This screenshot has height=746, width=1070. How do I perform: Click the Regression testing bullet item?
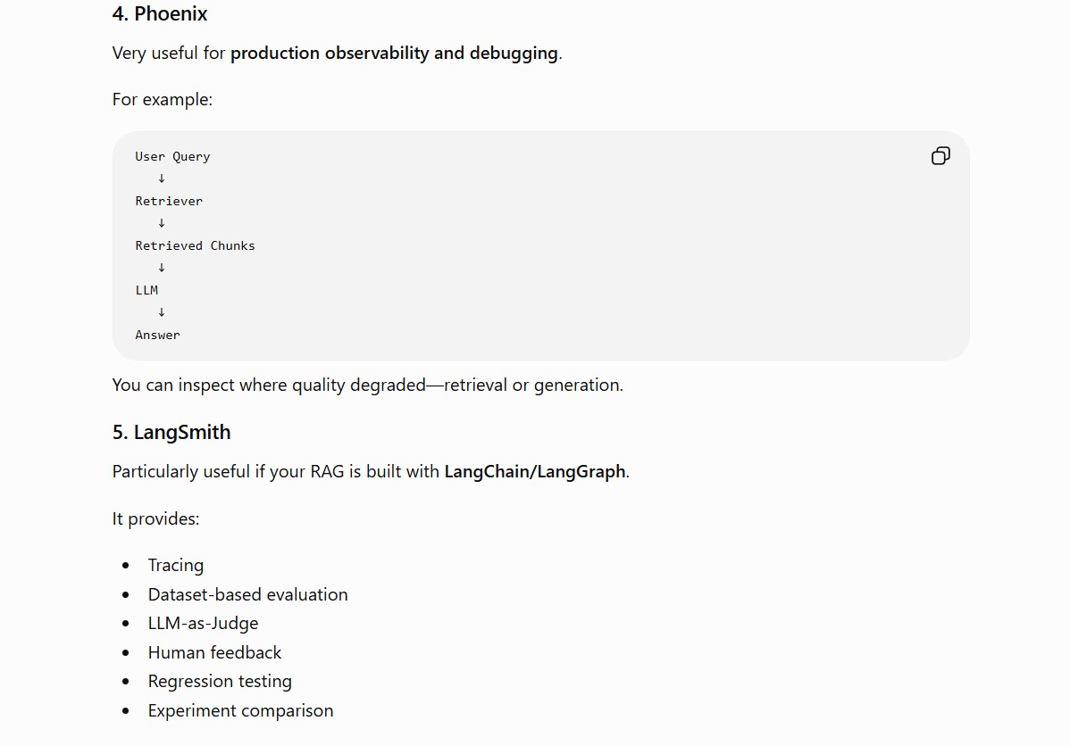(x=220, y=681)
